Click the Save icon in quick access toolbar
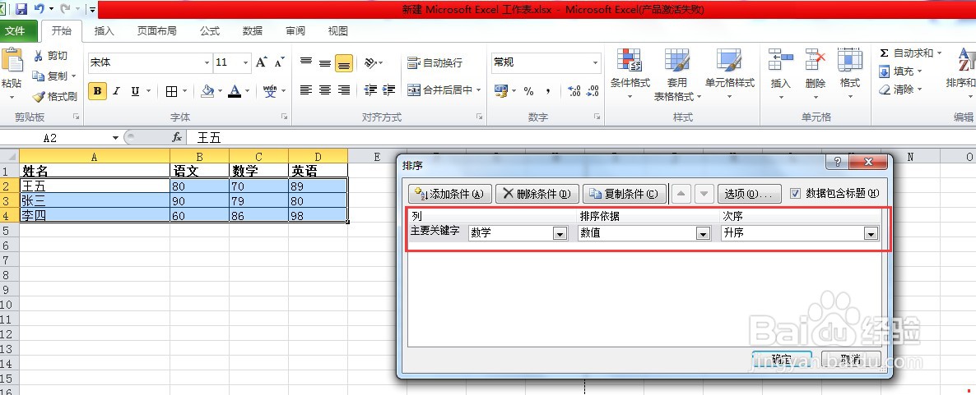 point(21,9)
